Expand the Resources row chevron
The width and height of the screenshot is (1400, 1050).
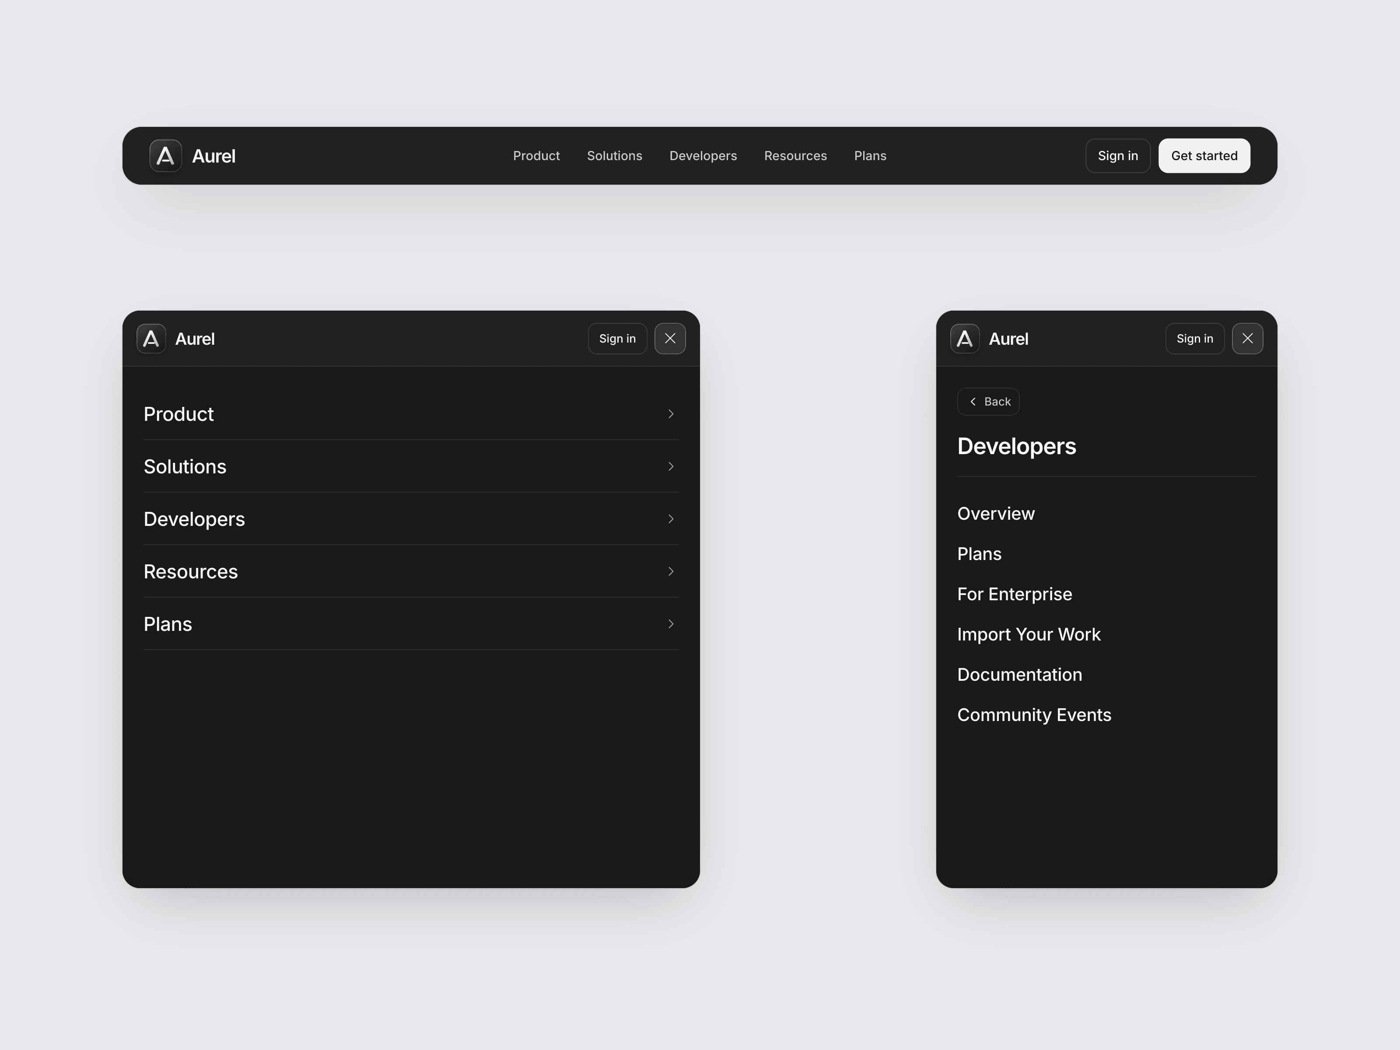(x=671, y=571)
